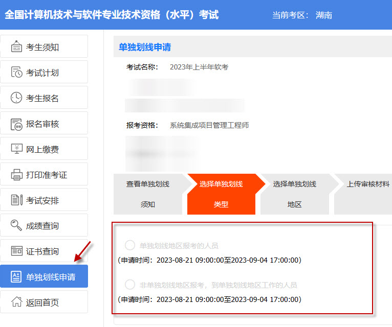Image resolution: width=392 pixels, height=327 pixels.
Task: Click the site title 全国计算机技术与软件专业技术资格（水平）考试
Action: (x=112, y=15)
